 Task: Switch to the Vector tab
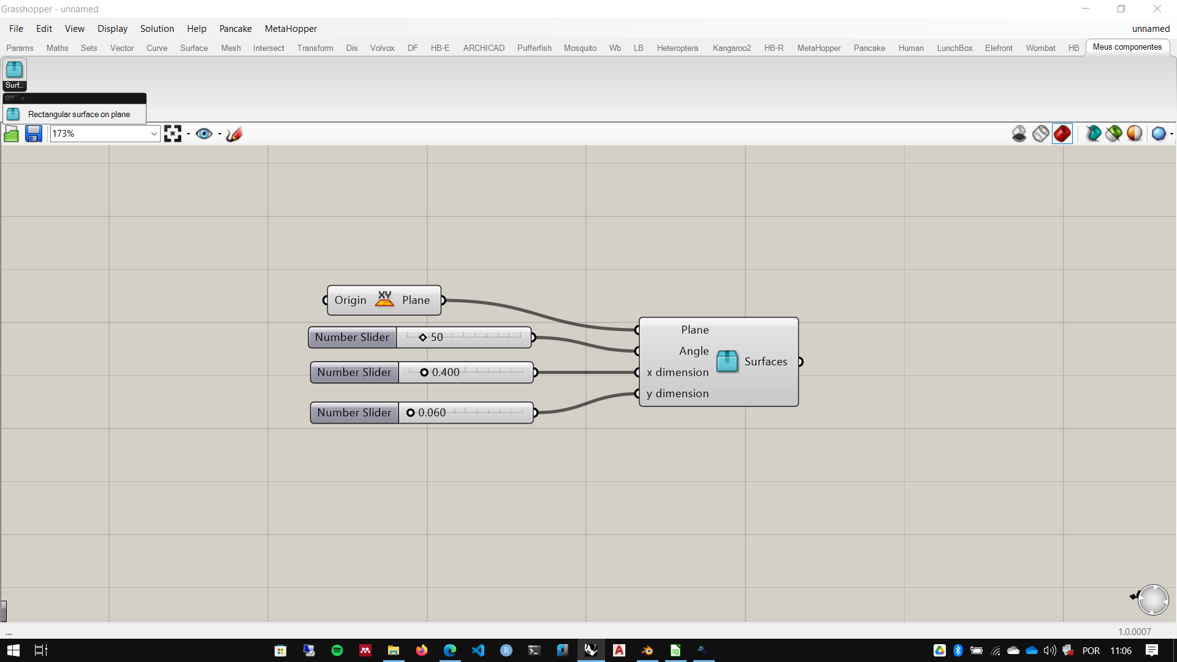coord(122,48)
